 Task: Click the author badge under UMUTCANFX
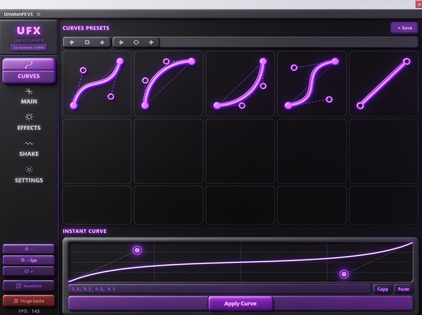[x=29, y=48]
